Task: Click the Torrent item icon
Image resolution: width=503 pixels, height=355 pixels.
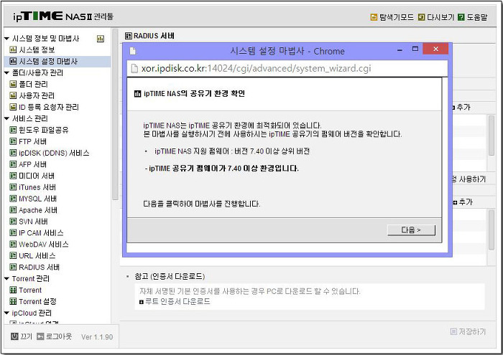Action: [13, 290]
